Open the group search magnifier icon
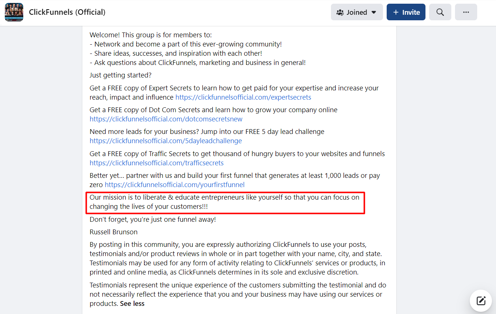496x314 pixels. pos(440,12)
